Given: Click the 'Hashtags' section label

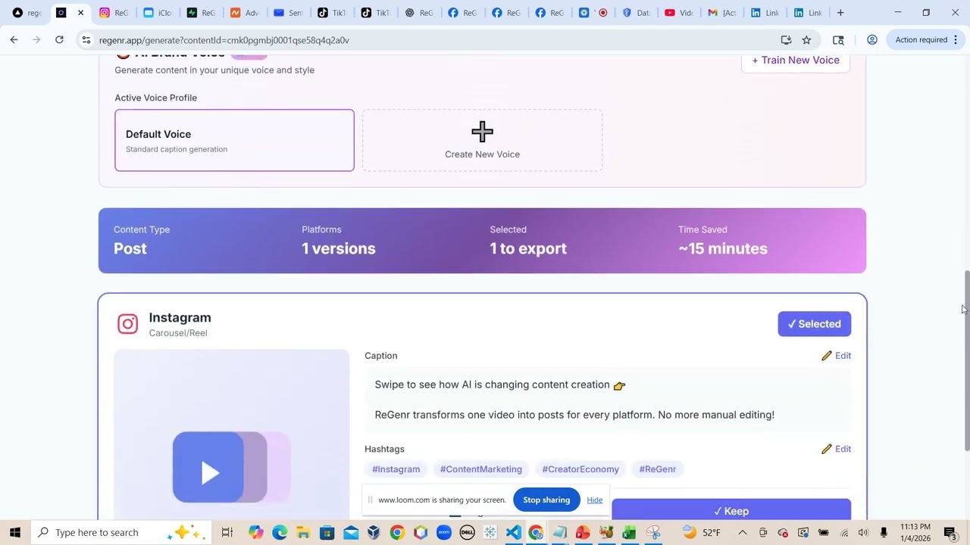Looking at the screenshot, I should click(384, 449).
